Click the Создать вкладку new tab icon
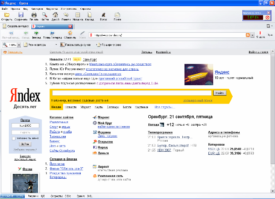Screen dimensions: 275x199 [x=4, y=26]
